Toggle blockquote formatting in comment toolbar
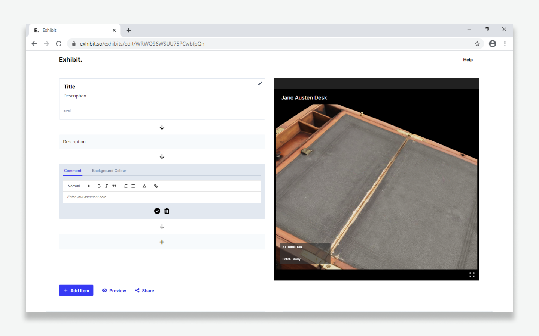Screen dimensions: 539x336 click(x=114, y=186)
